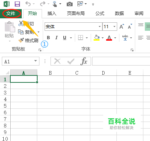
Task: Click the Save floppy disk icon
Action: tap(17, 4)
